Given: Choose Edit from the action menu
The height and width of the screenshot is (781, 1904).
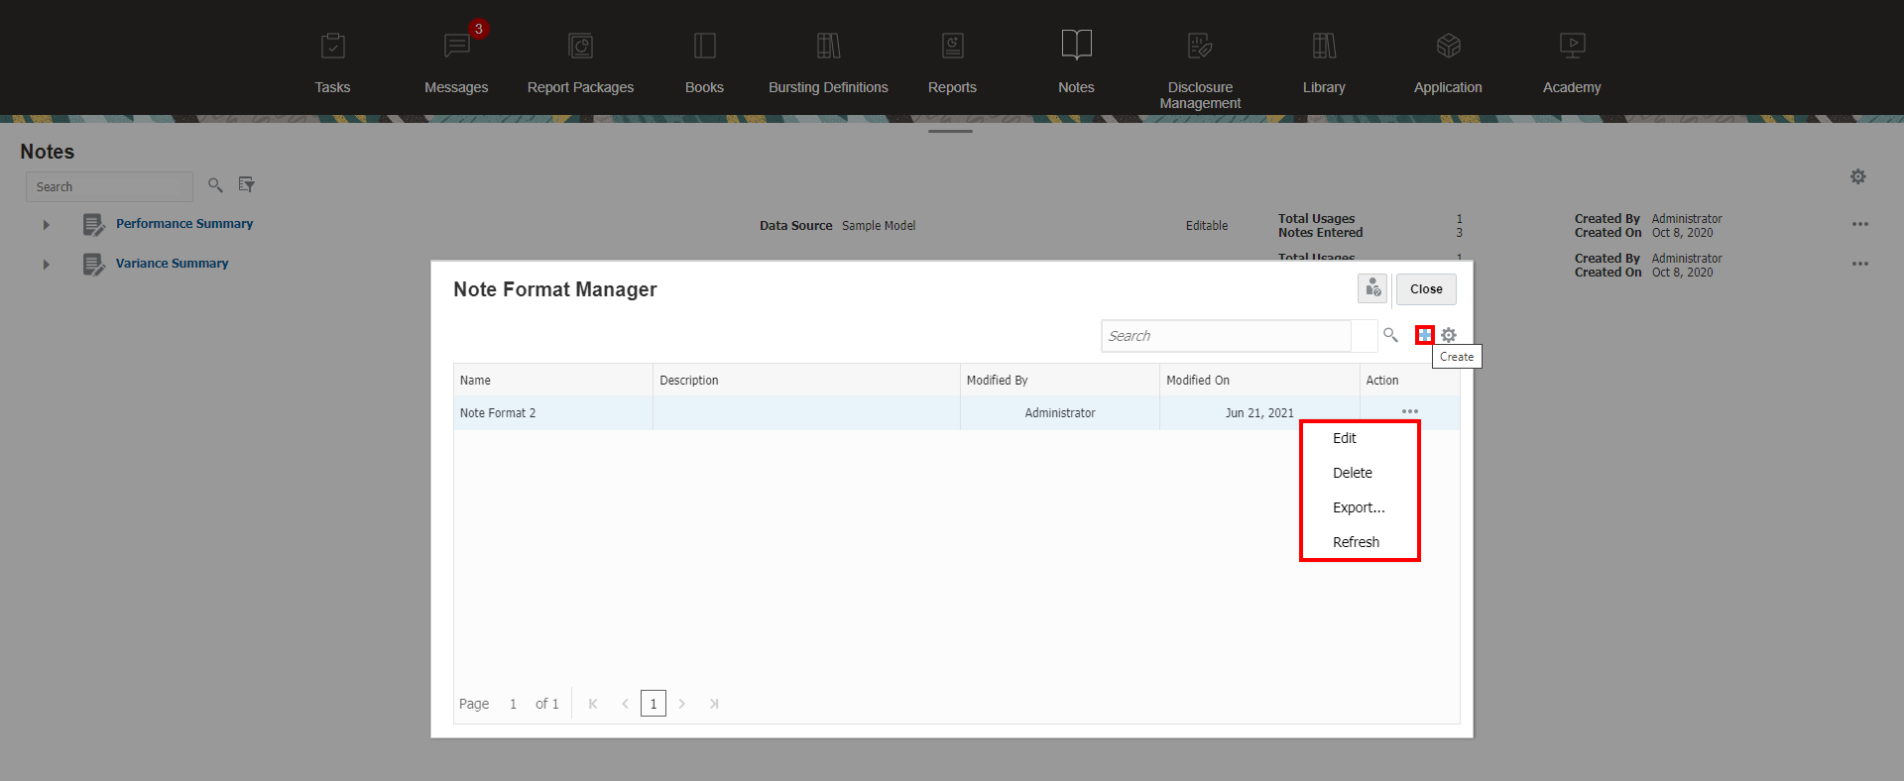Looking at the screenshot, I should [1345, 438].
